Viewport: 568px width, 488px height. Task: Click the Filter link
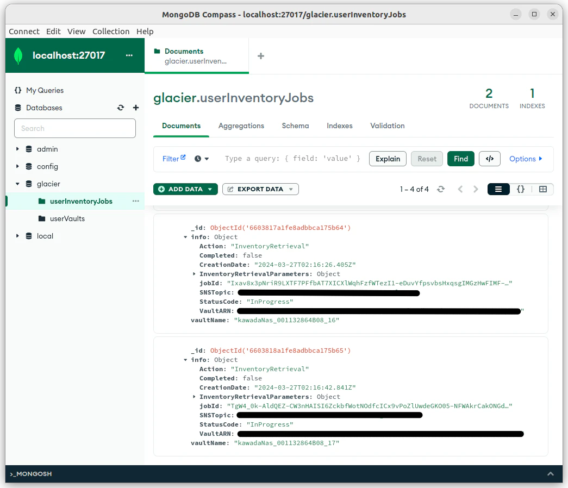(171, 159)
